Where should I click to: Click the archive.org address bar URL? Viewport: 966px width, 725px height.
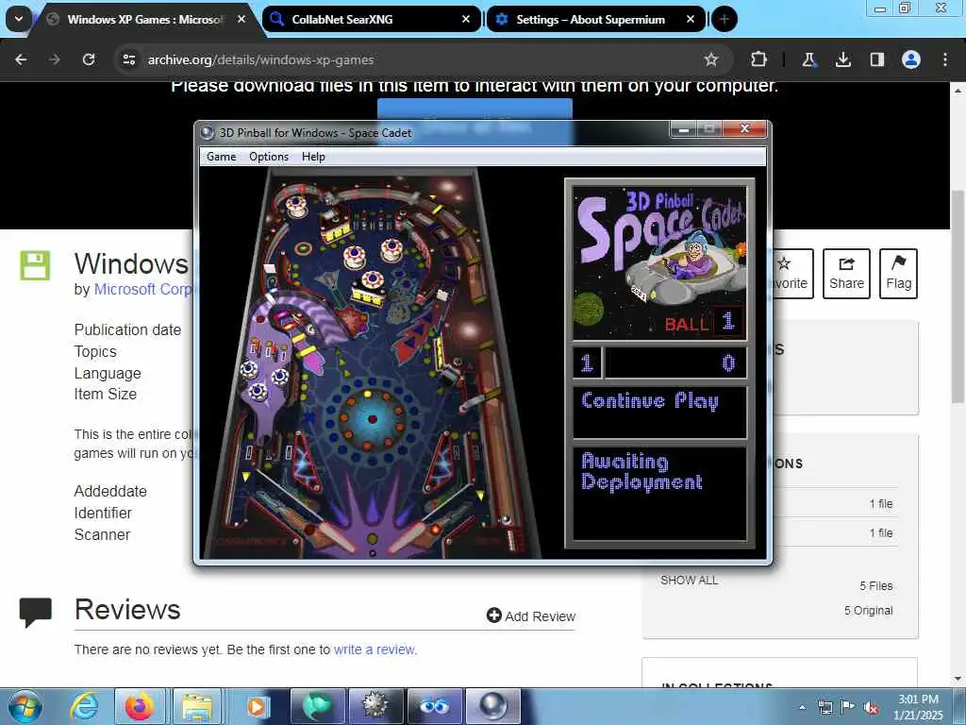click(260, 59)
